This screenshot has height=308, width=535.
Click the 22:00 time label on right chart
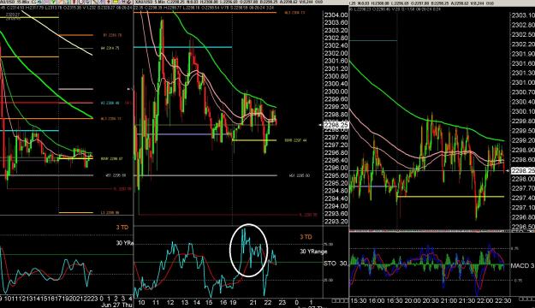484,301
